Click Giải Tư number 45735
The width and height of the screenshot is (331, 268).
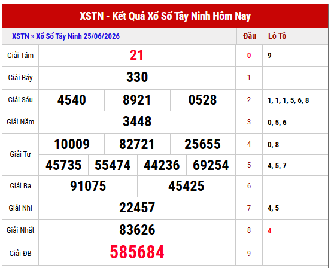coord(63,165)
